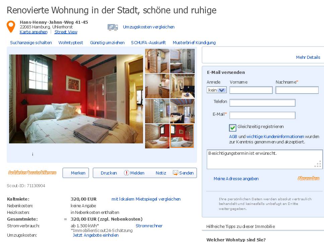
Task: Select the highlighted red bedroom thumbnail
Action: 182,136
